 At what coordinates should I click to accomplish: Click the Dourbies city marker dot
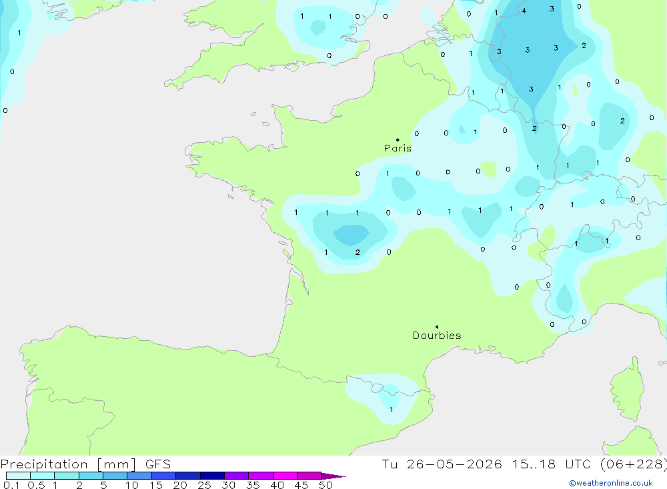click(x=437, y=327)
